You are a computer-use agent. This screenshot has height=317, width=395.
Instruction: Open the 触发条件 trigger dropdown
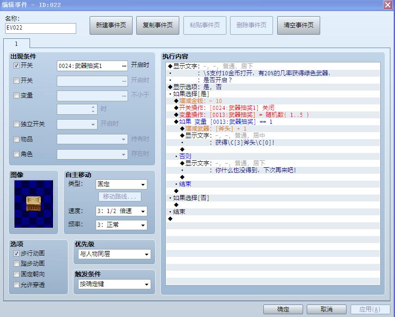pos(115,284)
